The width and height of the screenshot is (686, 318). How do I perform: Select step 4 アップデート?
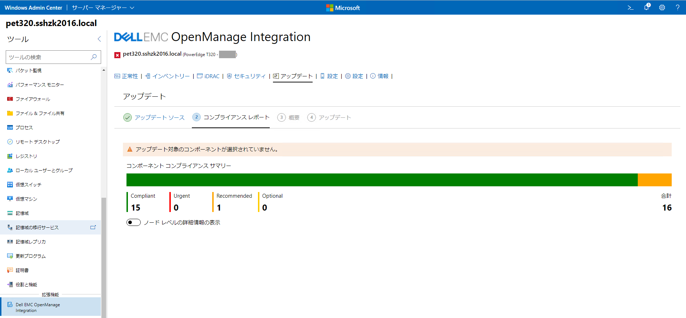[x=329, y=117]
